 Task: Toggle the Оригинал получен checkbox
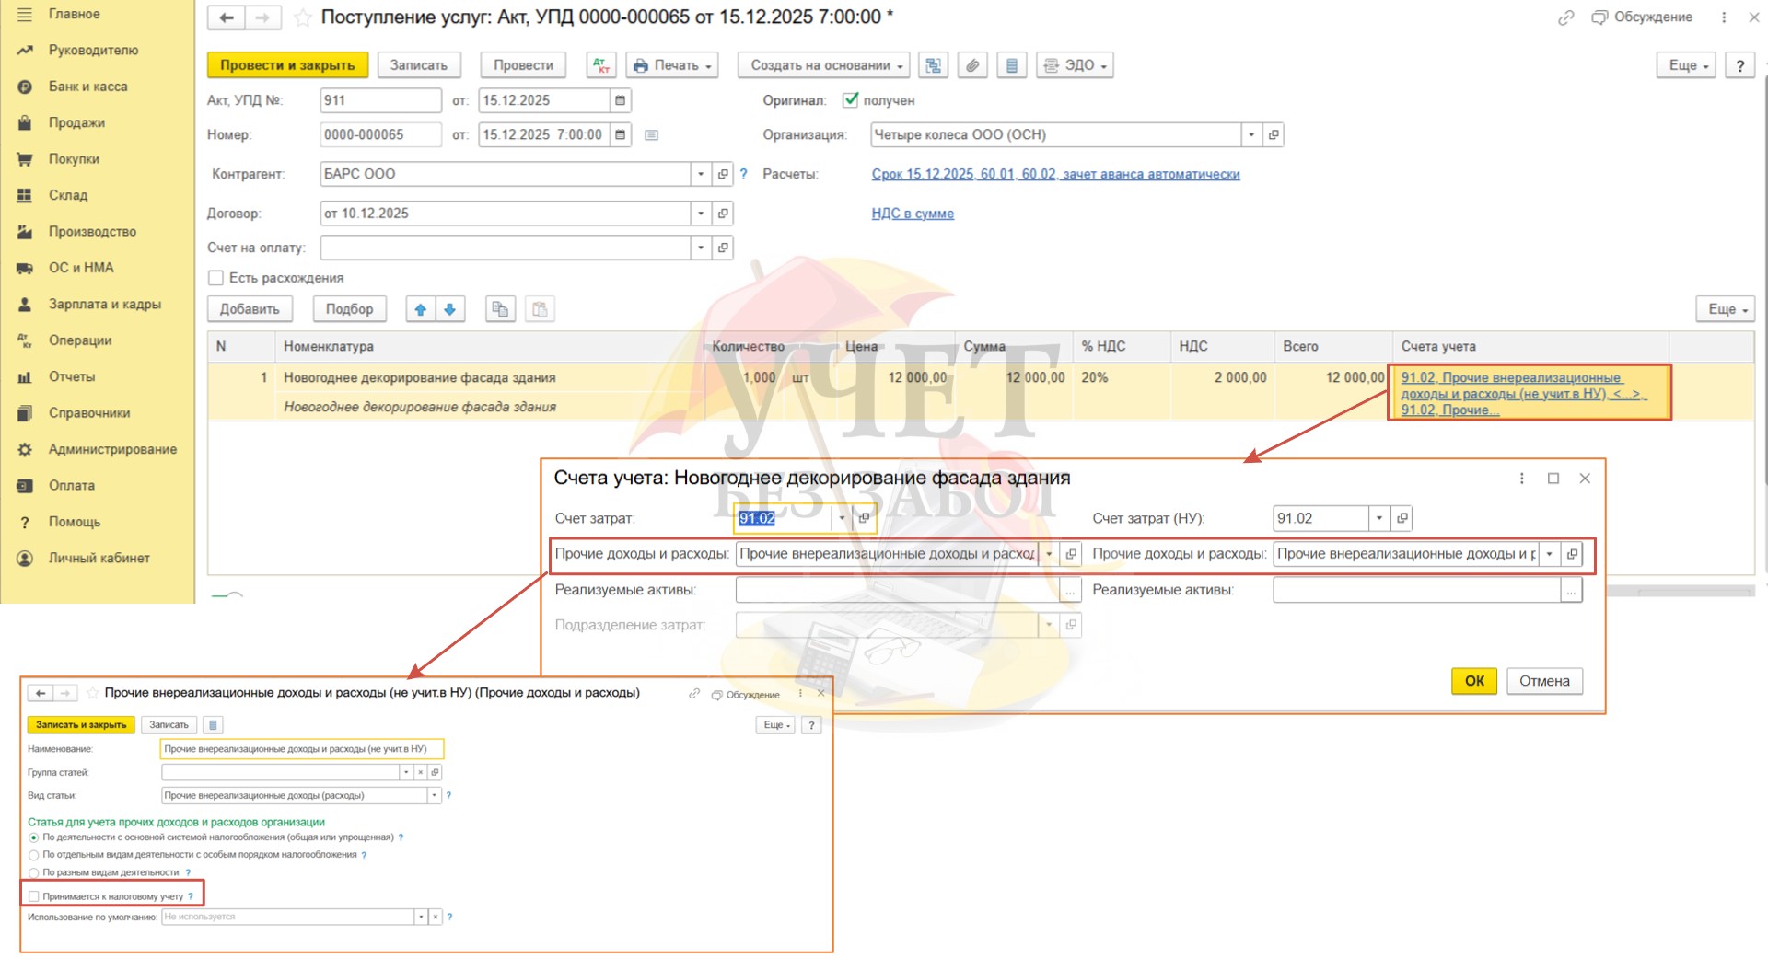pyautogui.click(x=851, y=100)
